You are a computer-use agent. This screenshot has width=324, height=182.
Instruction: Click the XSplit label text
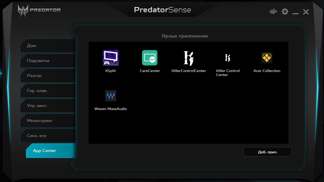pos(110,71)
